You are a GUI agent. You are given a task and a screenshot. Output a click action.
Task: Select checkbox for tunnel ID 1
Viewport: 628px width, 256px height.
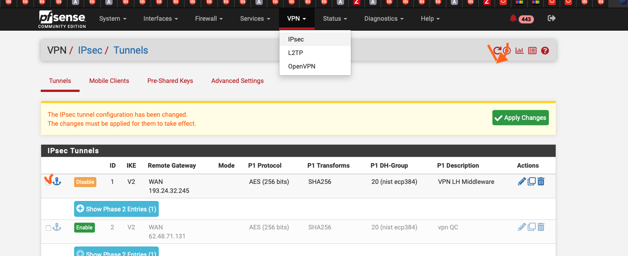coord(48,182)
